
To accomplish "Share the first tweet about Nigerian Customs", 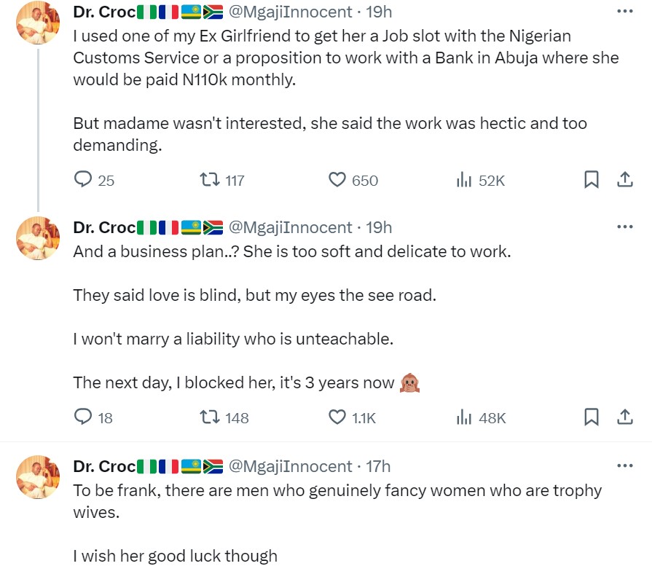I will click(x=624, y=179).
